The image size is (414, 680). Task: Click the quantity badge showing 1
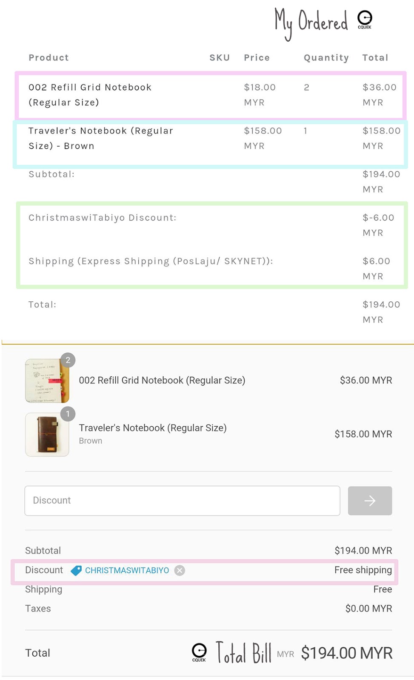[68, 414]
